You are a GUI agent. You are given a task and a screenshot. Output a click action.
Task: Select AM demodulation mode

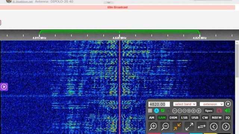[152, 118]
